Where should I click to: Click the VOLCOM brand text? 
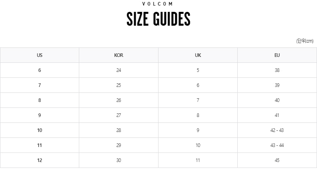(x=157, y=4)
